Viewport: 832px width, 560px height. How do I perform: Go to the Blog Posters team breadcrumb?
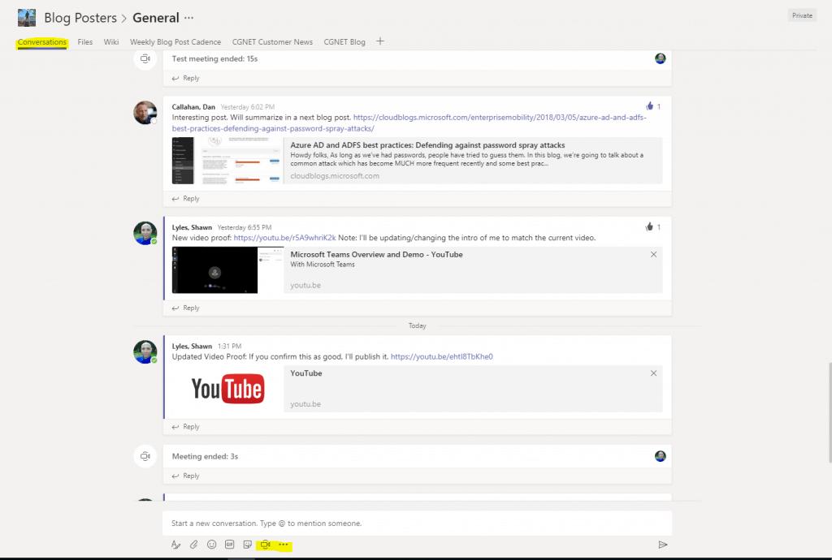(80, 18)
